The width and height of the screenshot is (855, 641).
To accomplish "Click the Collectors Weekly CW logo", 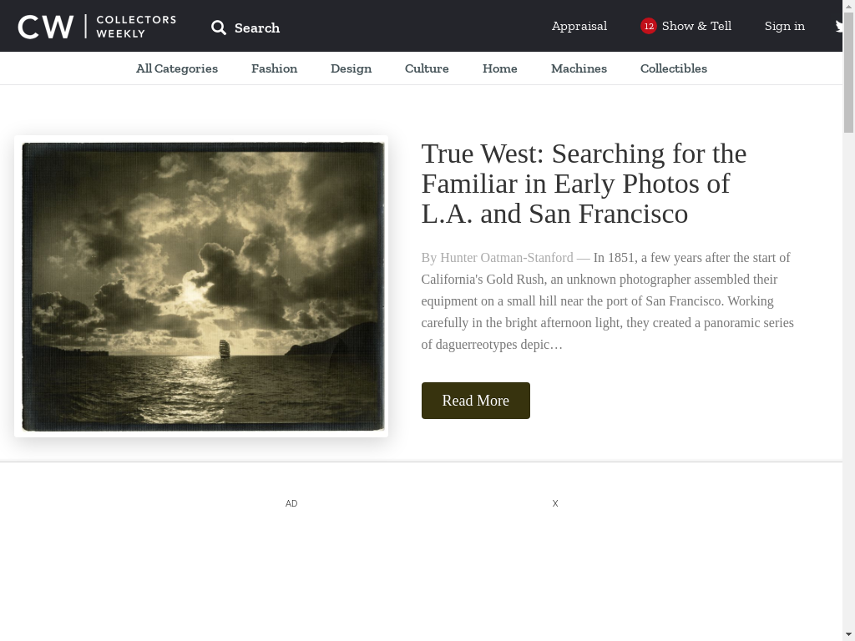I will click(x=97, y=27).
